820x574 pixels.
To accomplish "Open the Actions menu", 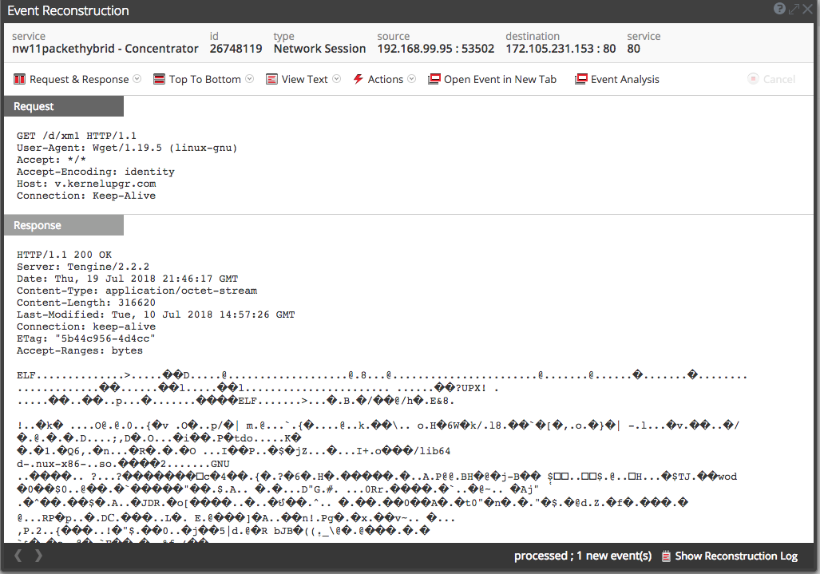I will (x=384, y=80).
